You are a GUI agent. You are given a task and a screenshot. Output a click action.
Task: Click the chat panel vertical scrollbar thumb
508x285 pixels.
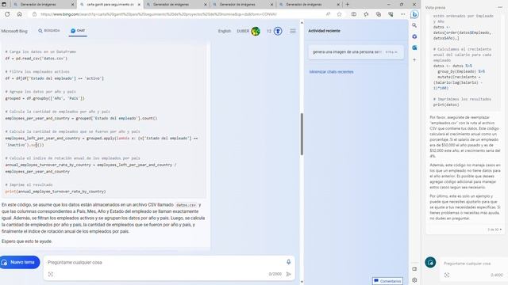pos(302,134)
